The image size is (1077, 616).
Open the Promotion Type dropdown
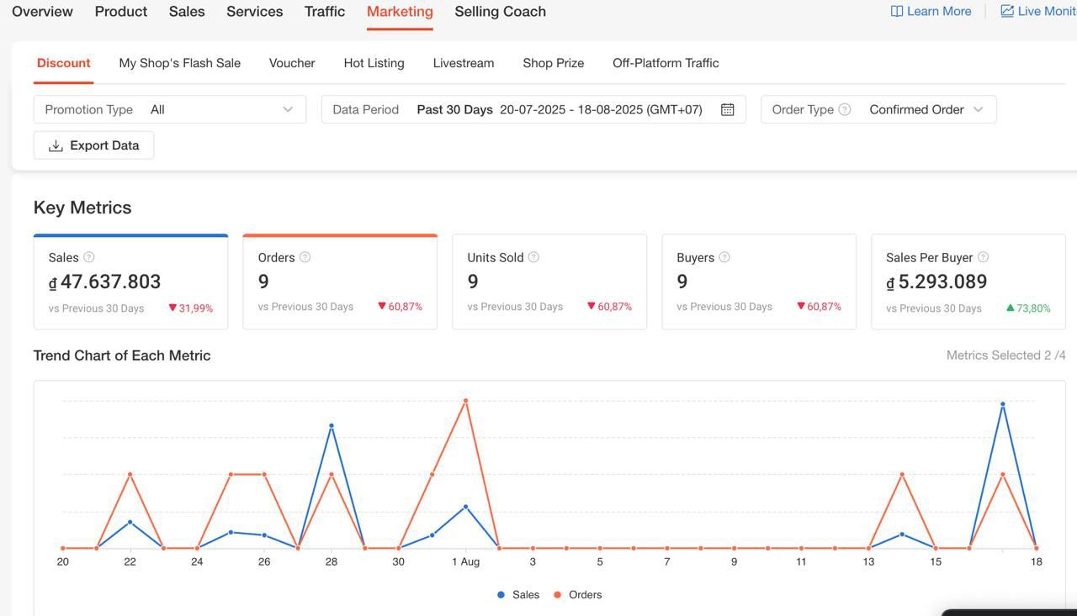click(x=169, y=109)
